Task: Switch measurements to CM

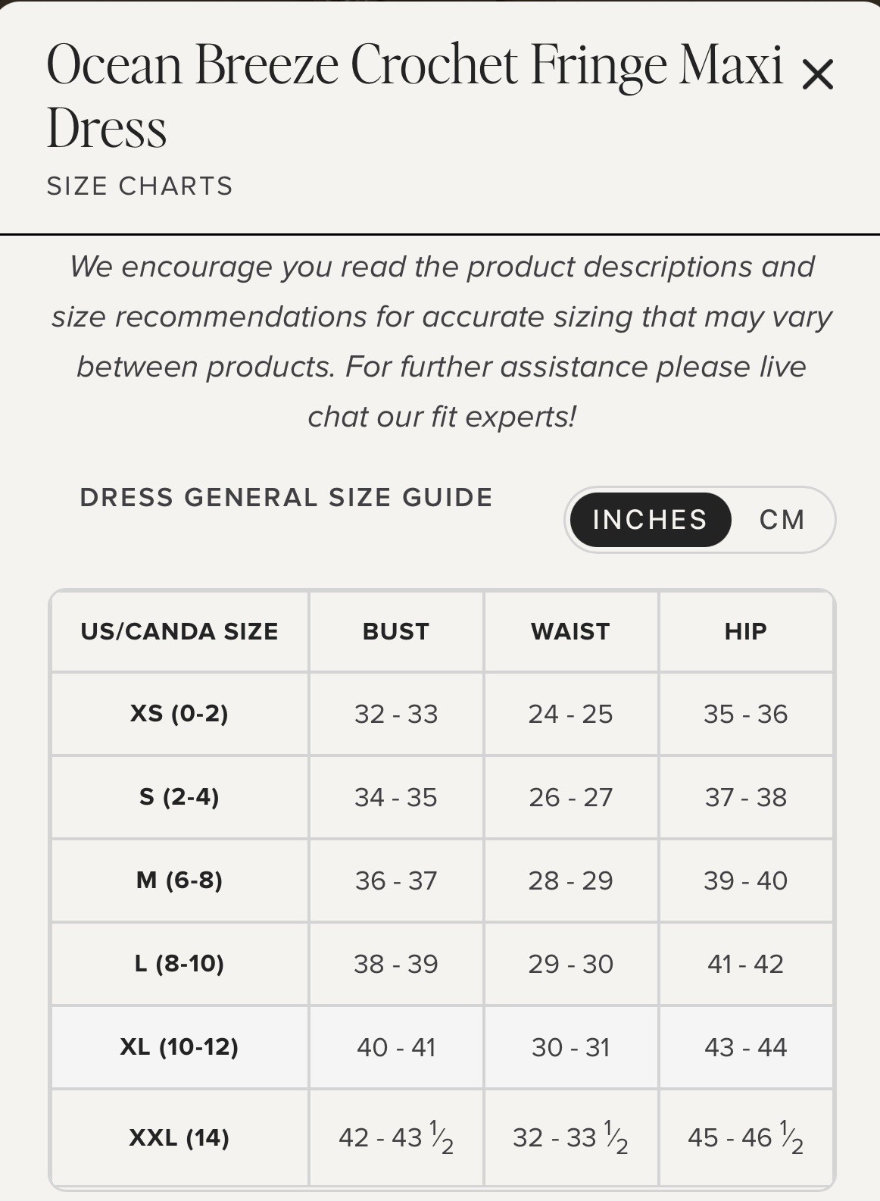Action: 782,520
